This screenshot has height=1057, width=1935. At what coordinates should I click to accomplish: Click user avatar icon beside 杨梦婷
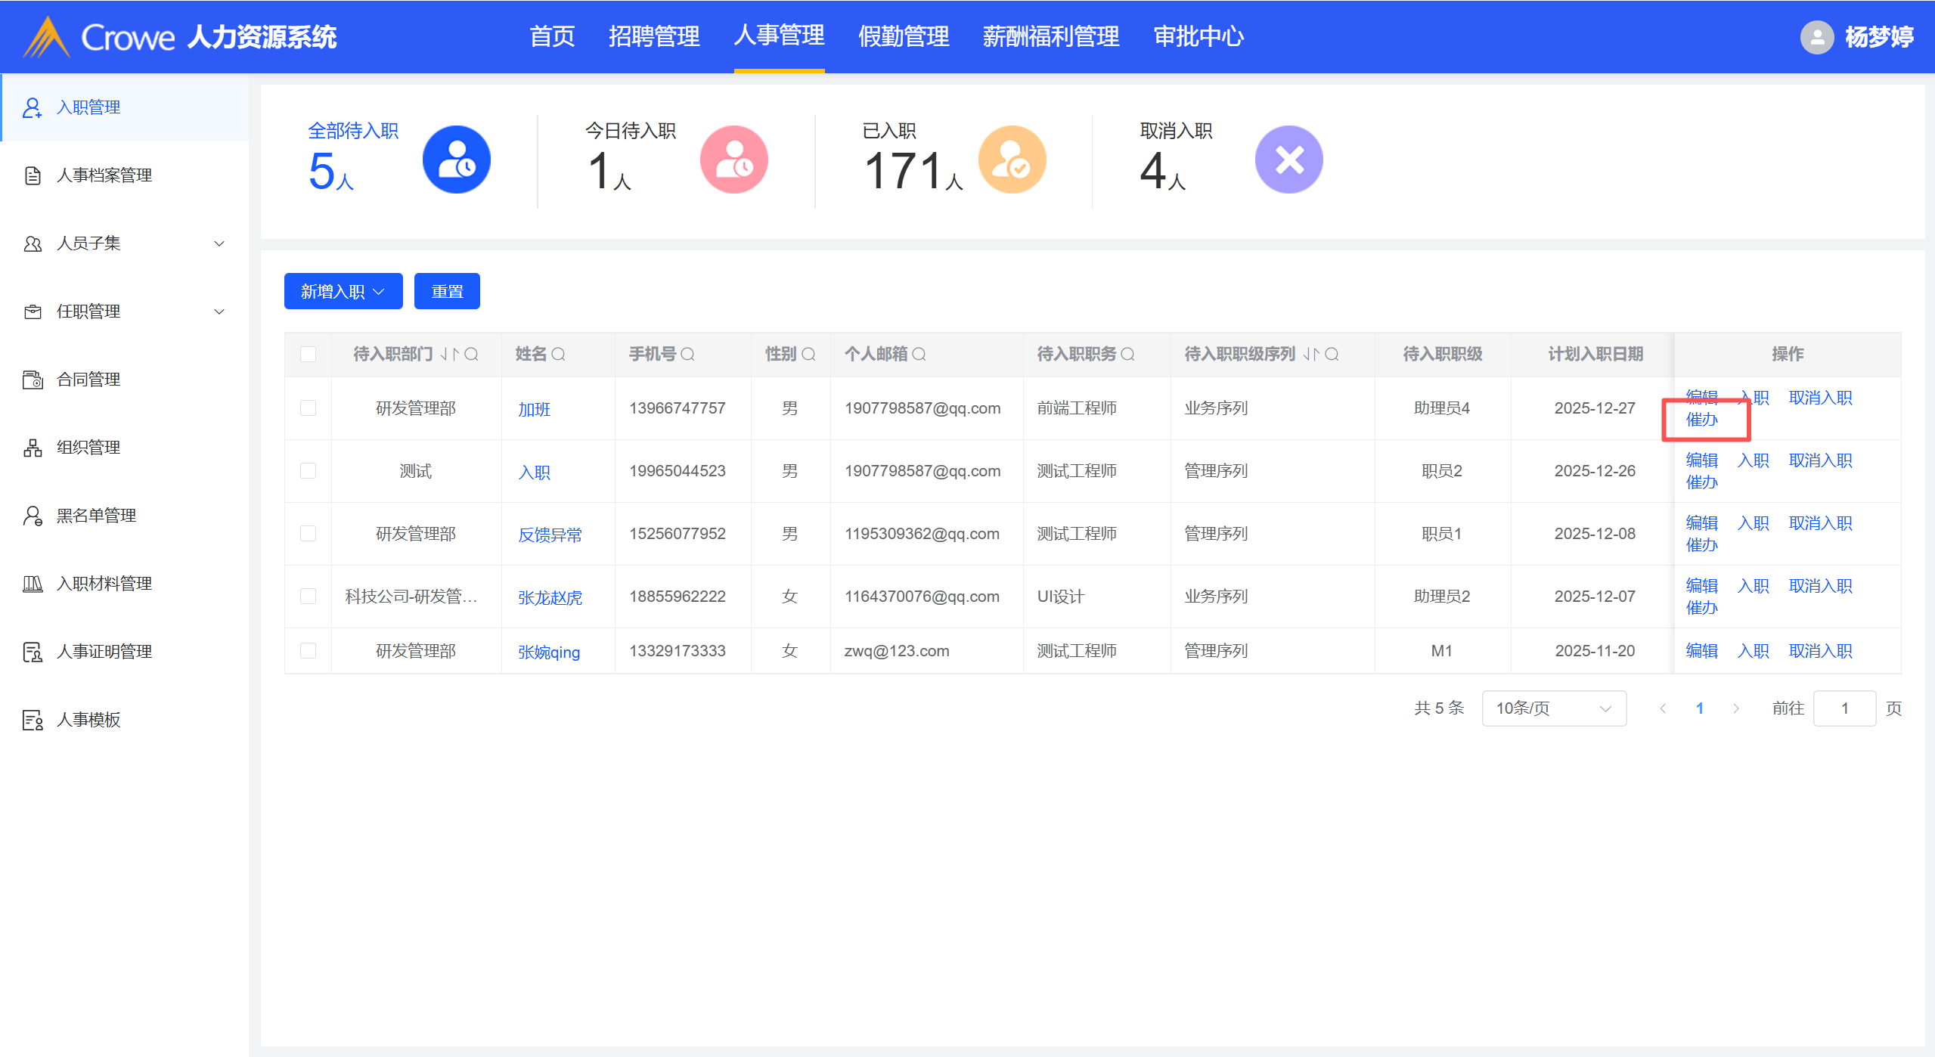tap(1816, 37)
